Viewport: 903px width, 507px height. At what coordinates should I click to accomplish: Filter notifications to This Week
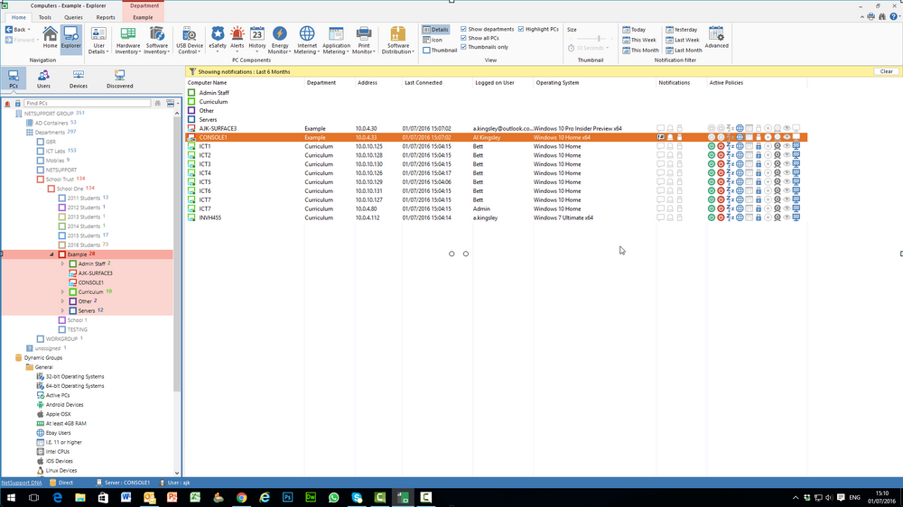639,40
